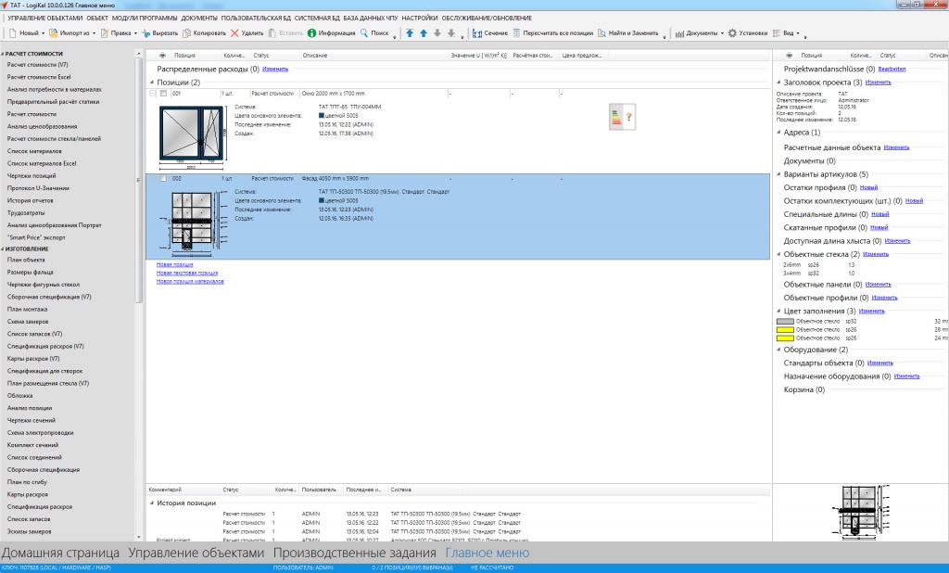The height and width of the screenshot is (573, 949).
Task: Open Найти и Заменить icon
Action: tap(601, 33)
